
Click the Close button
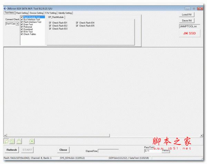[63, 150]
